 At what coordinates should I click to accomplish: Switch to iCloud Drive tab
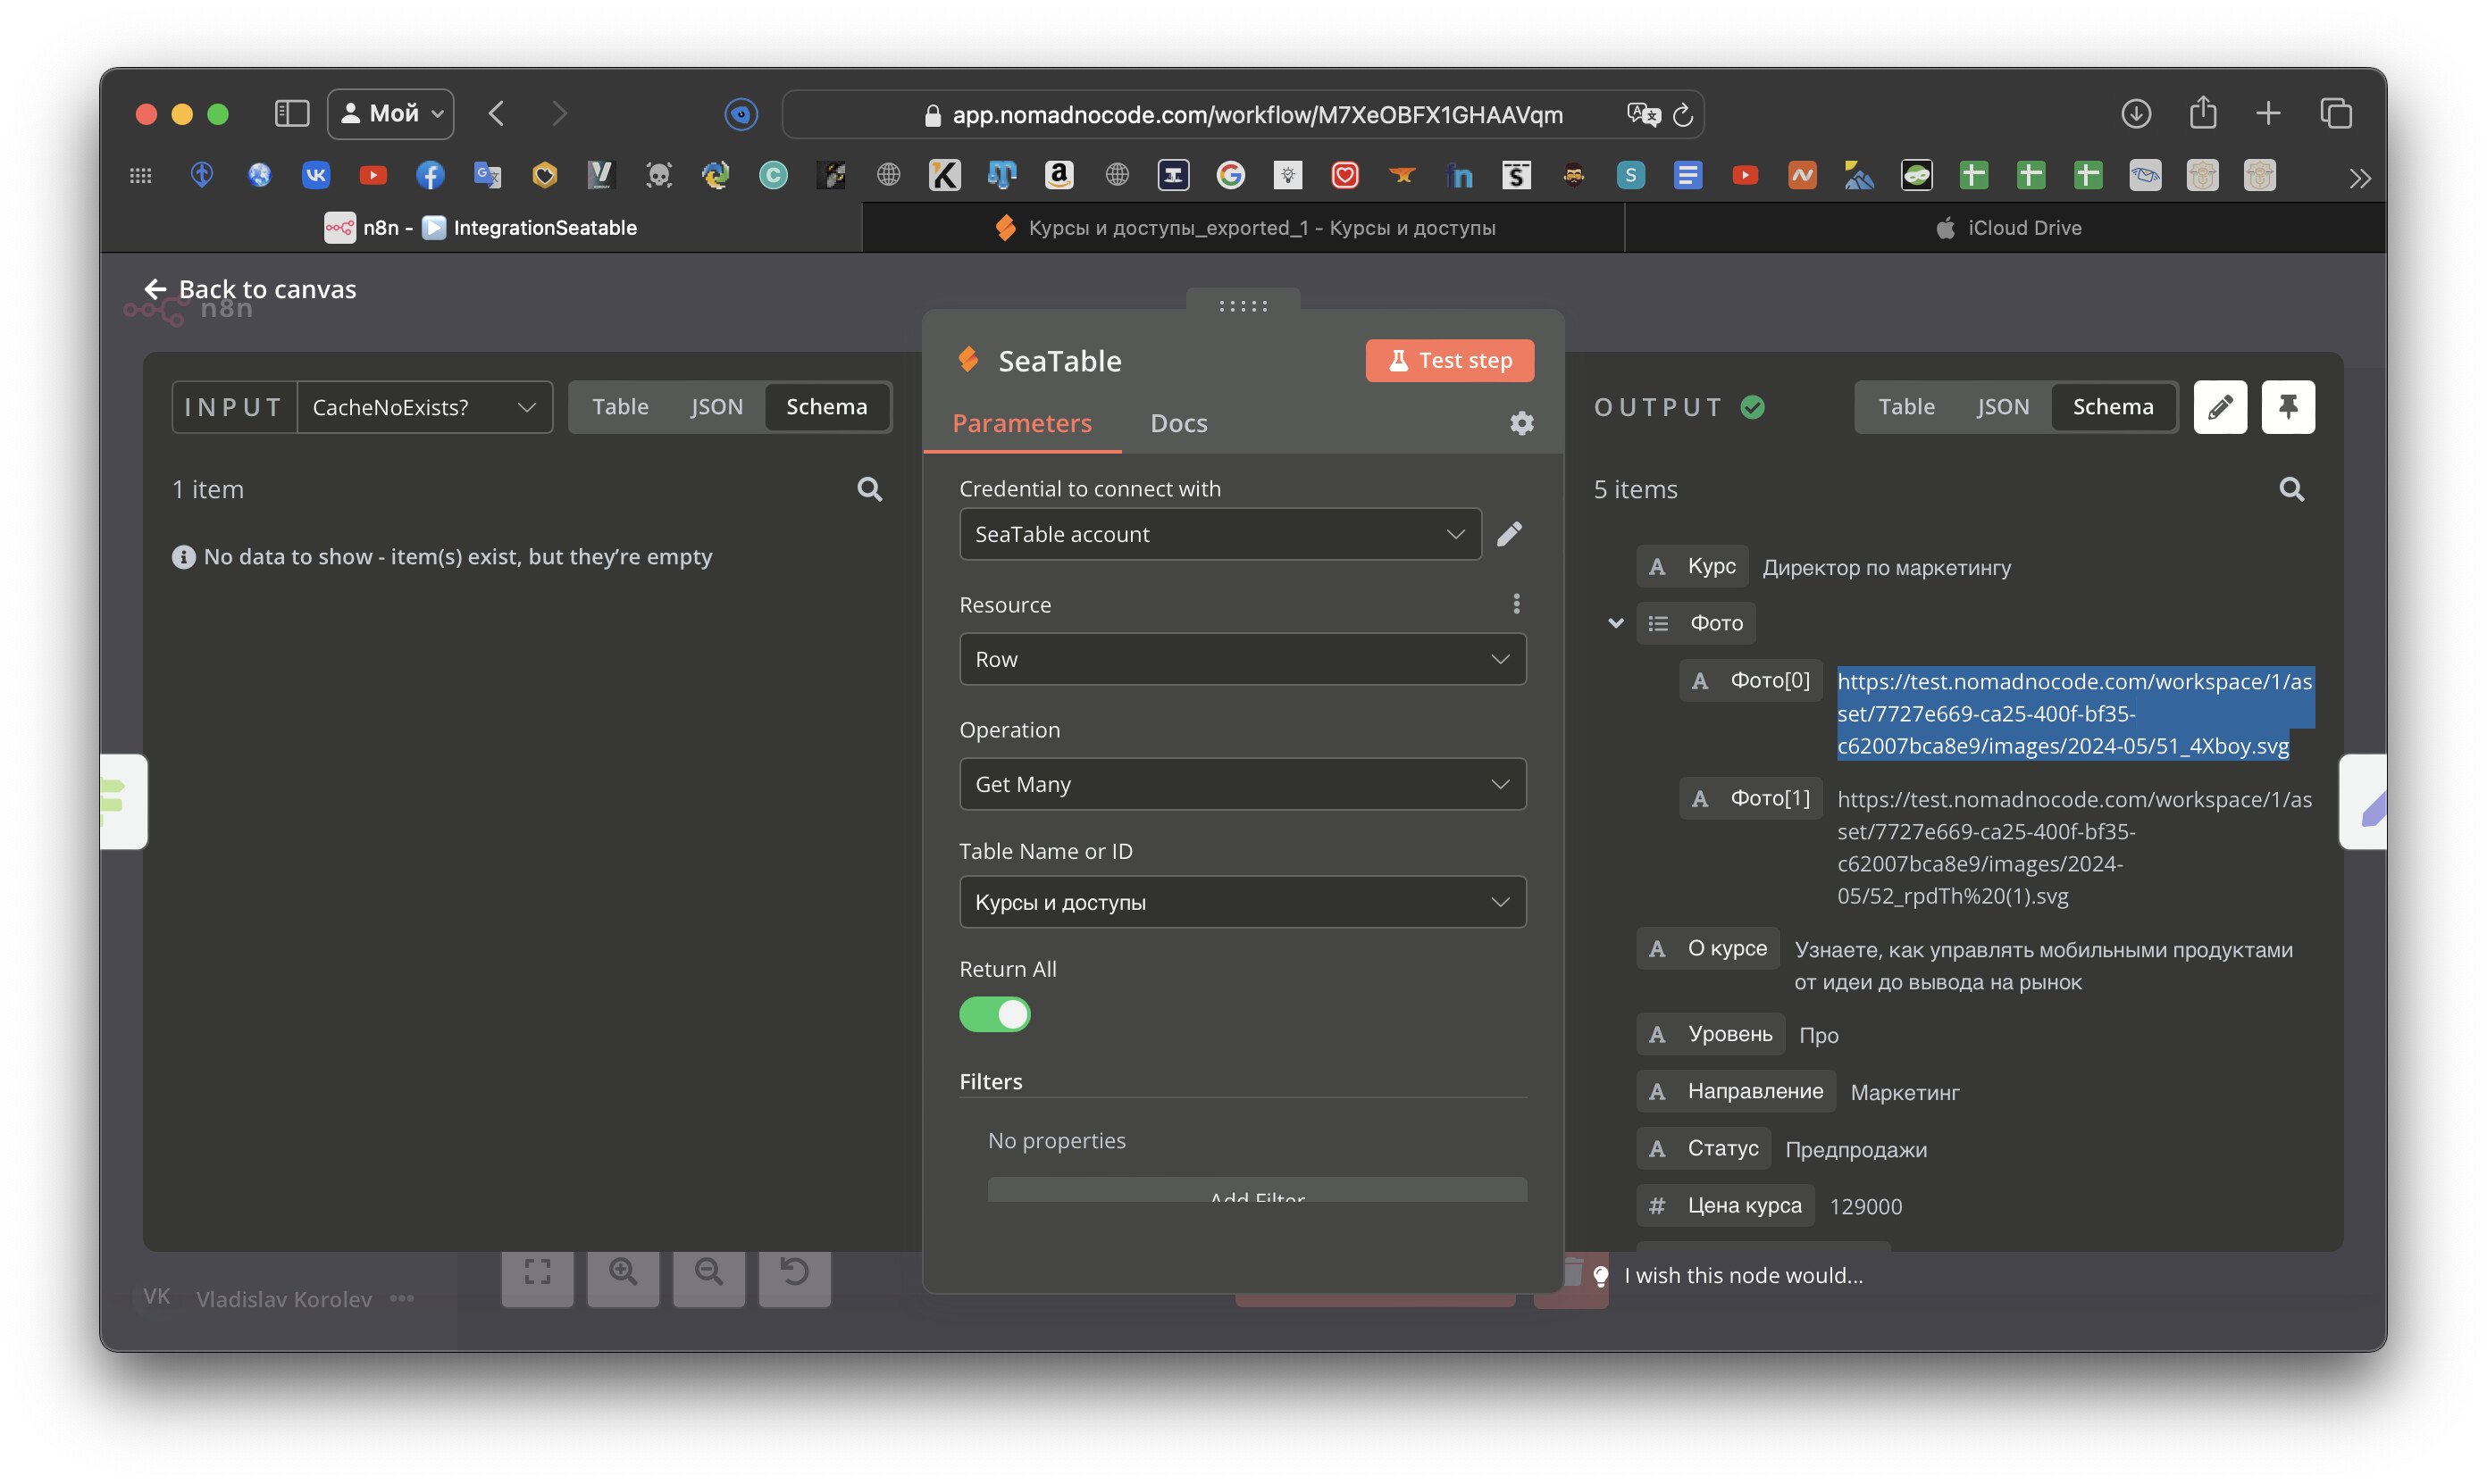[x=2006, y=228]
